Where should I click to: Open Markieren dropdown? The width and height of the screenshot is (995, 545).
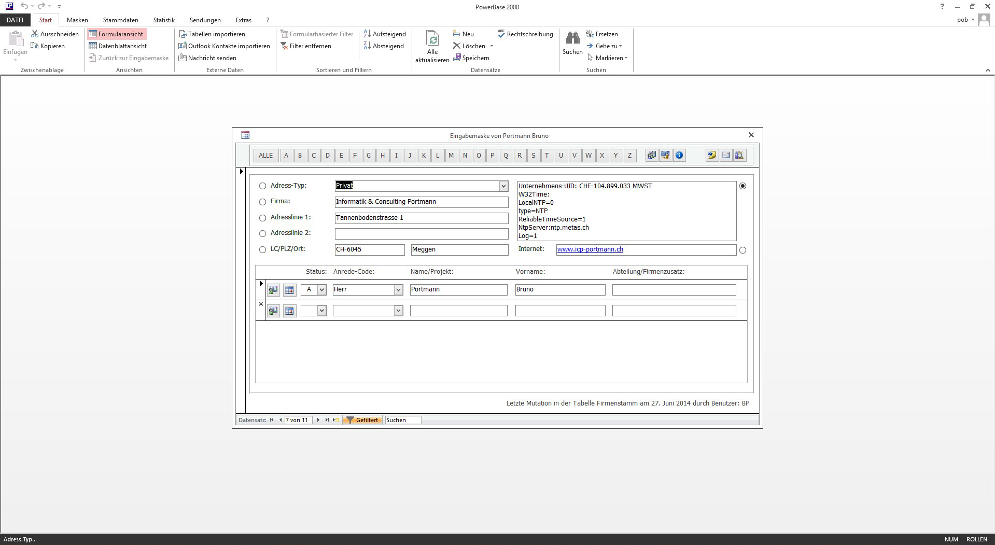click(607, 58)
